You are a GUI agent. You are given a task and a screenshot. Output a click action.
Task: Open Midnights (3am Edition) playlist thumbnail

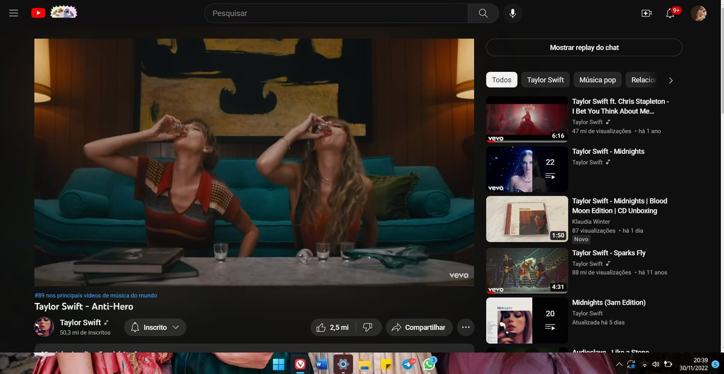(527, 320)
